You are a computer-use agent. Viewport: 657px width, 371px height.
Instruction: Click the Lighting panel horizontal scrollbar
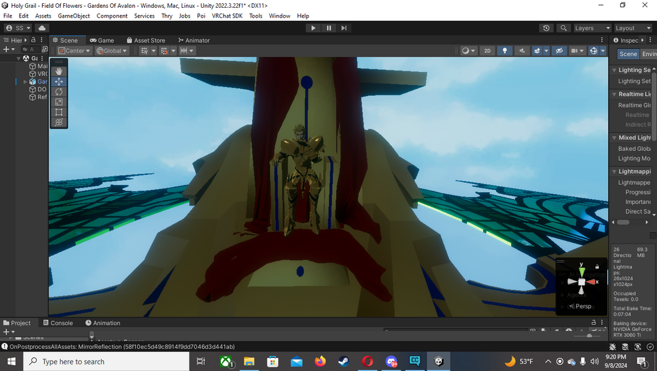(623, 222)
